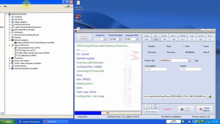Click the Start Button
Viewport: 220px width, 124px height.
[186, 110]
